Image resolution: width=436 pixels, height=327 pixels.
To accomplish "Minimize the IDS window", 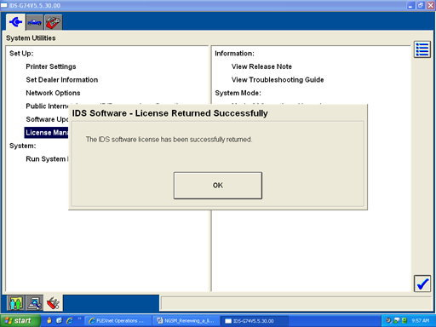I will (x=410, y=5).
